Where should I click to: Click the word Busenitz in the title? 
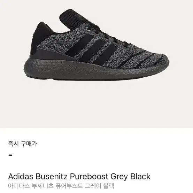[x=52, y=176]
